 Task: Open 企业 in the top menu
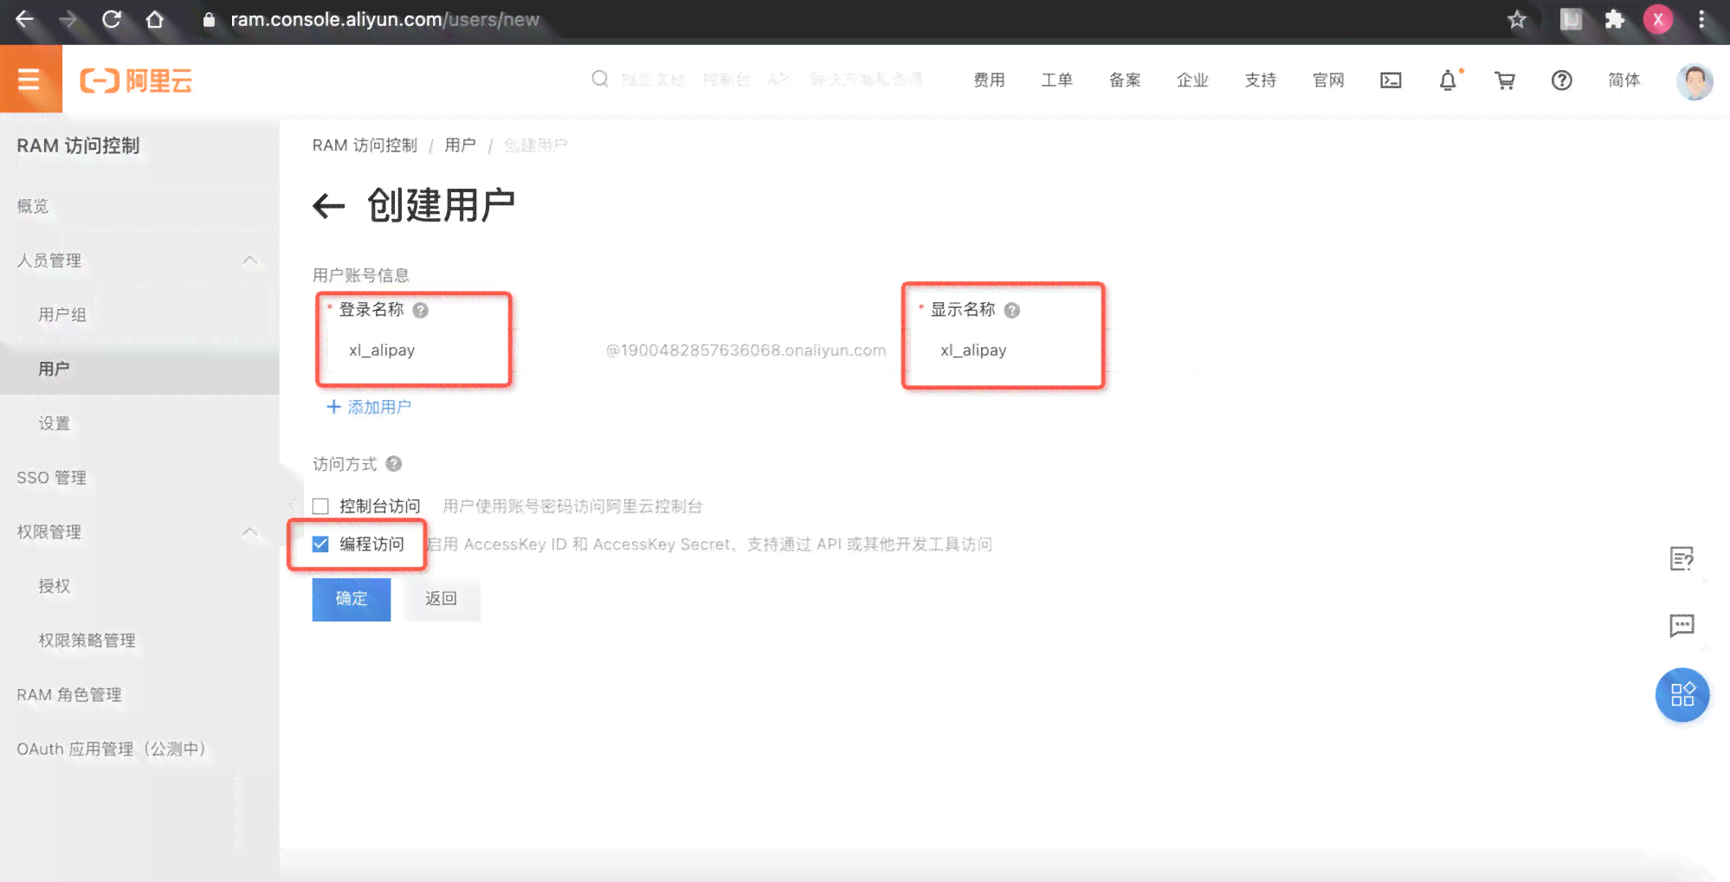pos(1192,80)
